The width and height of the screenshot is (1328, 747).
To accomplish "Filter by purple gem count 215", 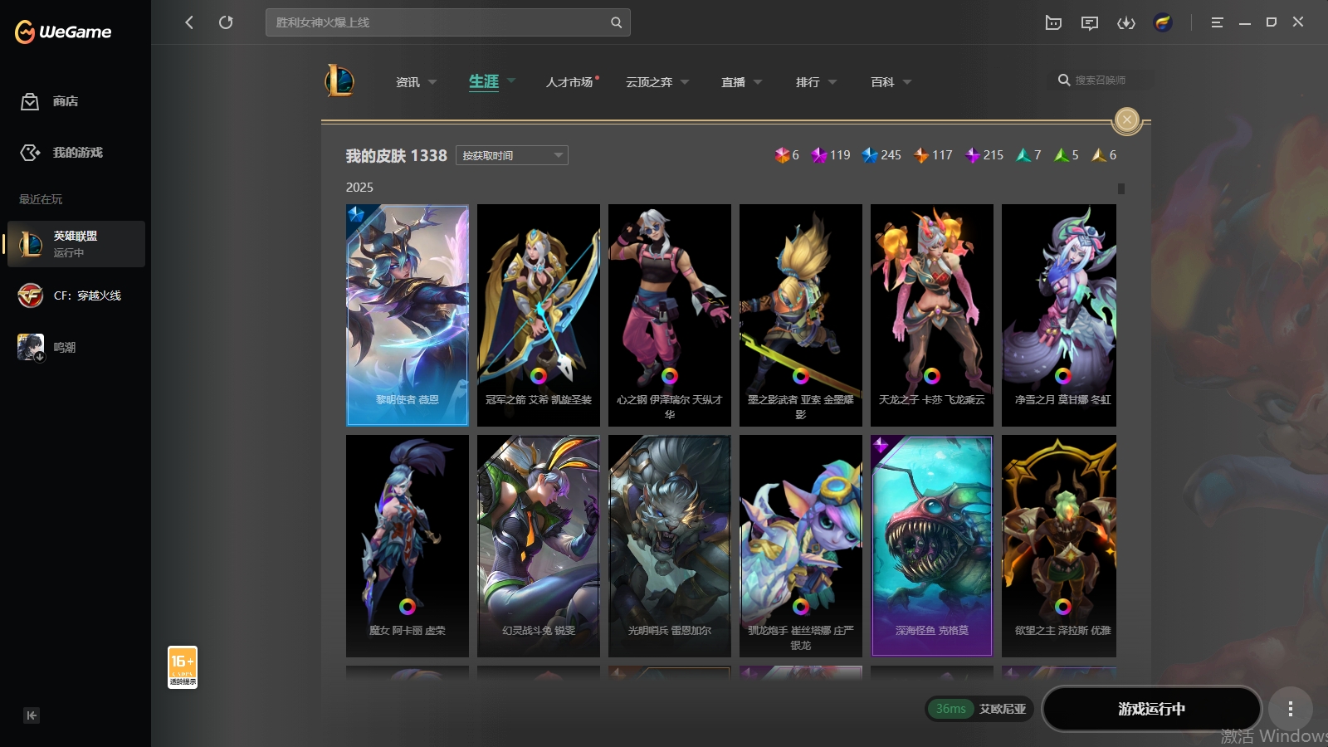I will pos(984,155).
